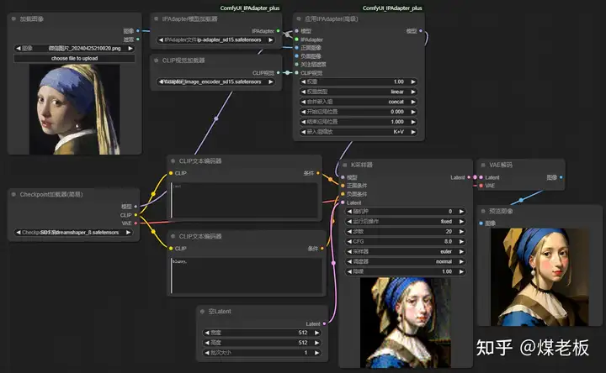Image resolution: width=606 pixels, height=373 pixels.
Task: Click the green IPAdapter input socket on the 应用IPAdapter node
Action: click(296, 39)
